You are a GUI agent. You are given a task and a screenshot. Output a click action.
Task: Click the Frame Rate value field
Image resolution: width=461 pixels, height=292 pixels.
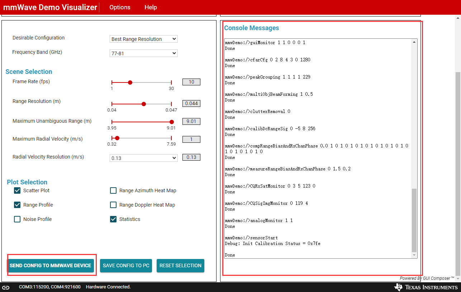191,82
